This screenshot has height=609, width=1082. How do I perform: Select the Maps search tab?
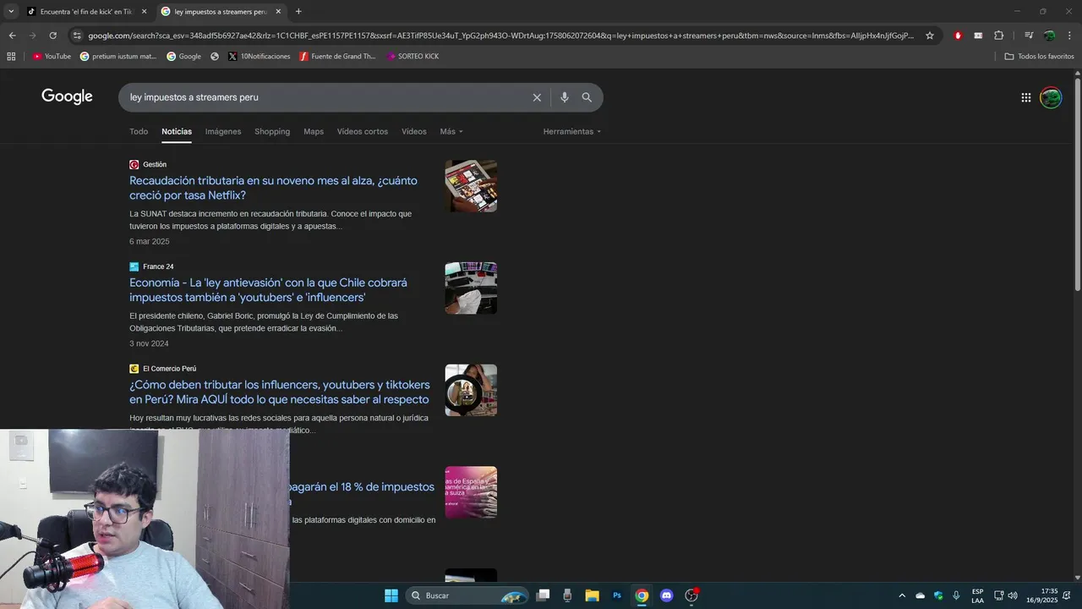pyautogui.click(x=314, y=131)
